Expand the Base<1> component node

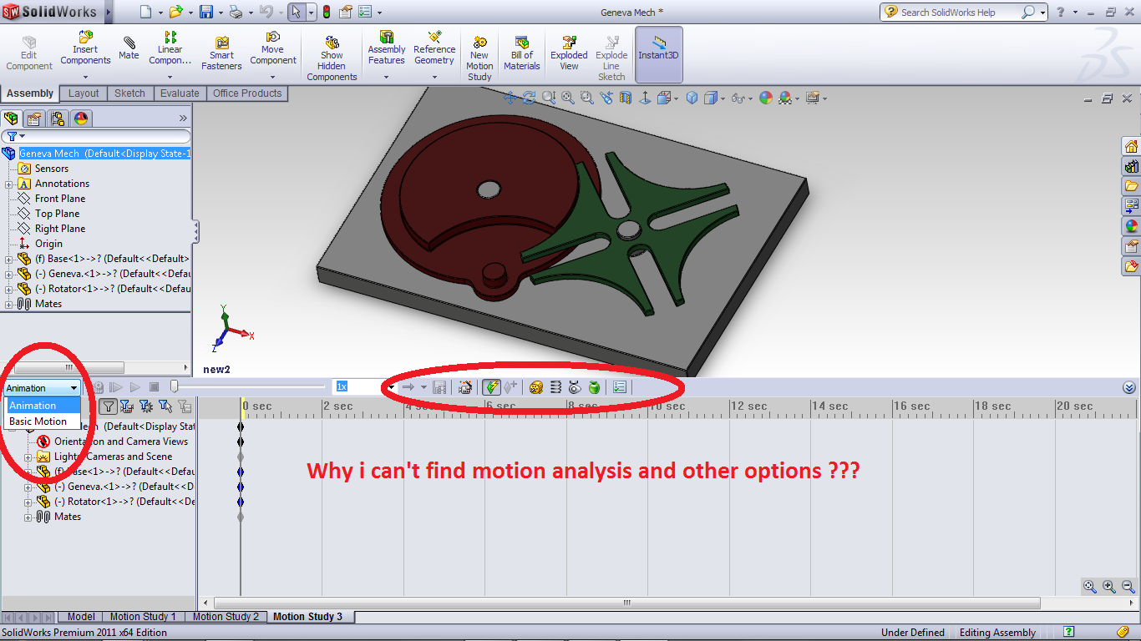click(x=9, y=259)
